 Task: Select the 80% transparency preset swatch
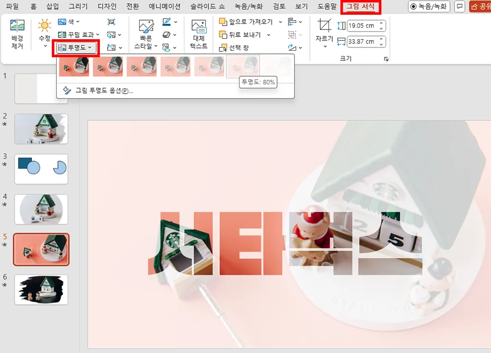(x=243, y=66)
